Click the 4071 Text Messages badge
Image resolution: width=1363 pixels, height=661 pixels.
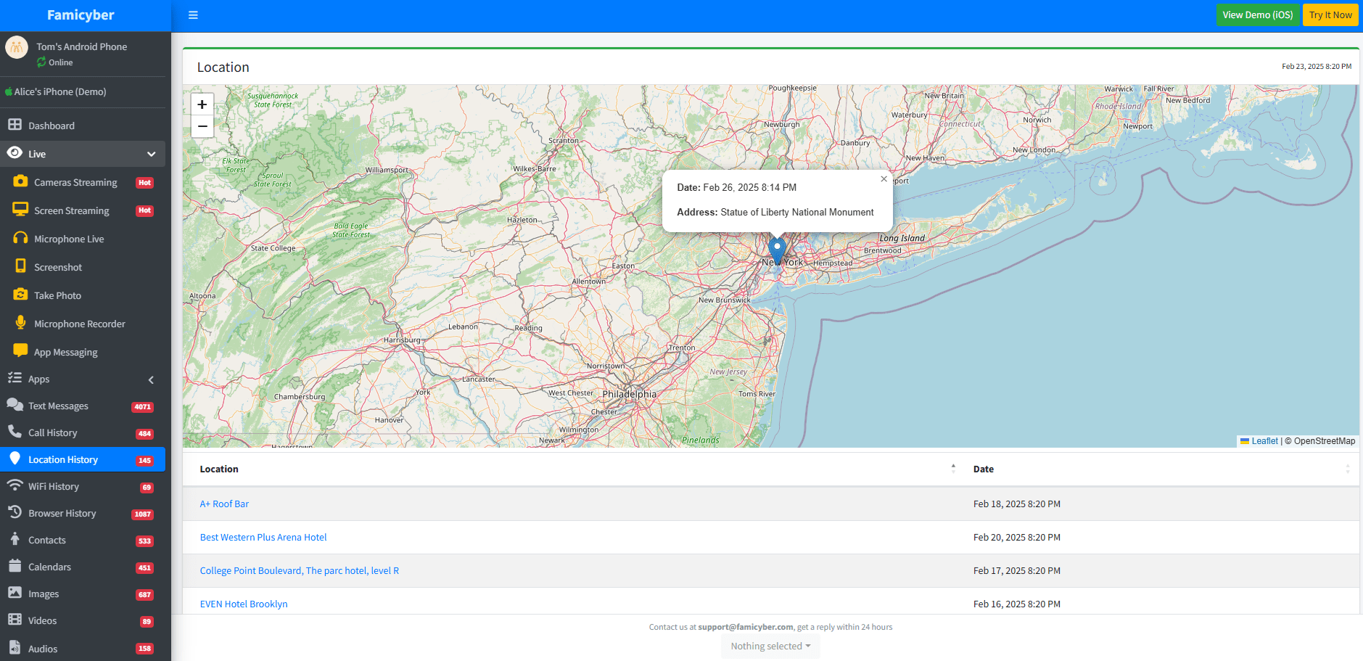[x=142, y=407]
